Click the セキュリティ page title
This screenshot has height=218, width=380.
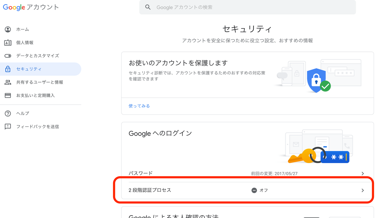[247, 29]
